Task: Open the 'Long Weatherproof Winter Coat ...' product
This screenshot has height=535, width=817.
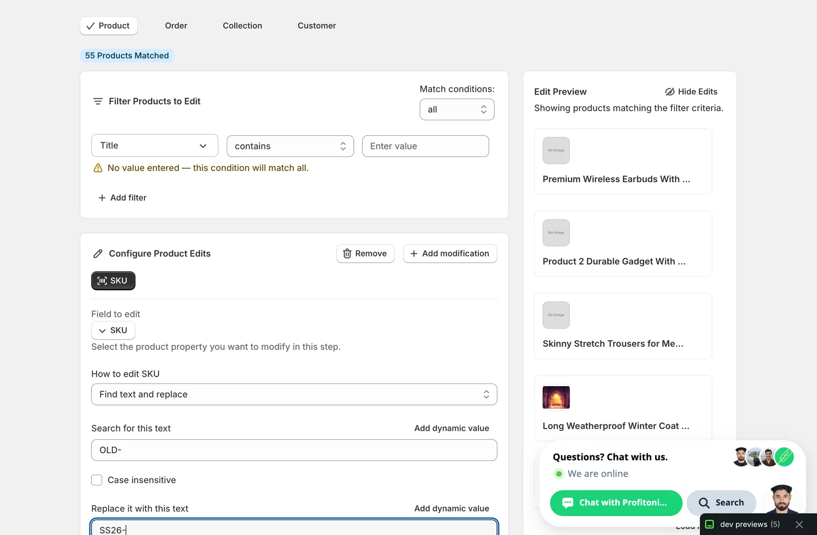Action: click(x=616, y=426)
